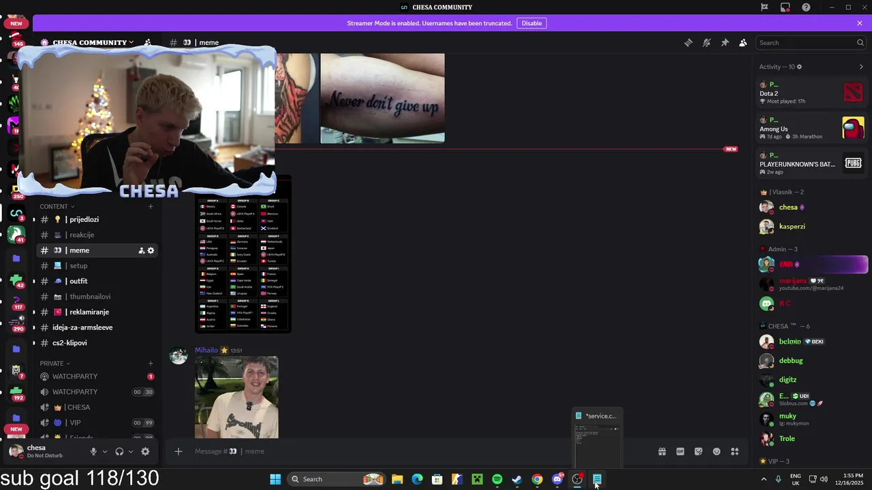Join the CHESA voice channel

(x=98, y=407)
